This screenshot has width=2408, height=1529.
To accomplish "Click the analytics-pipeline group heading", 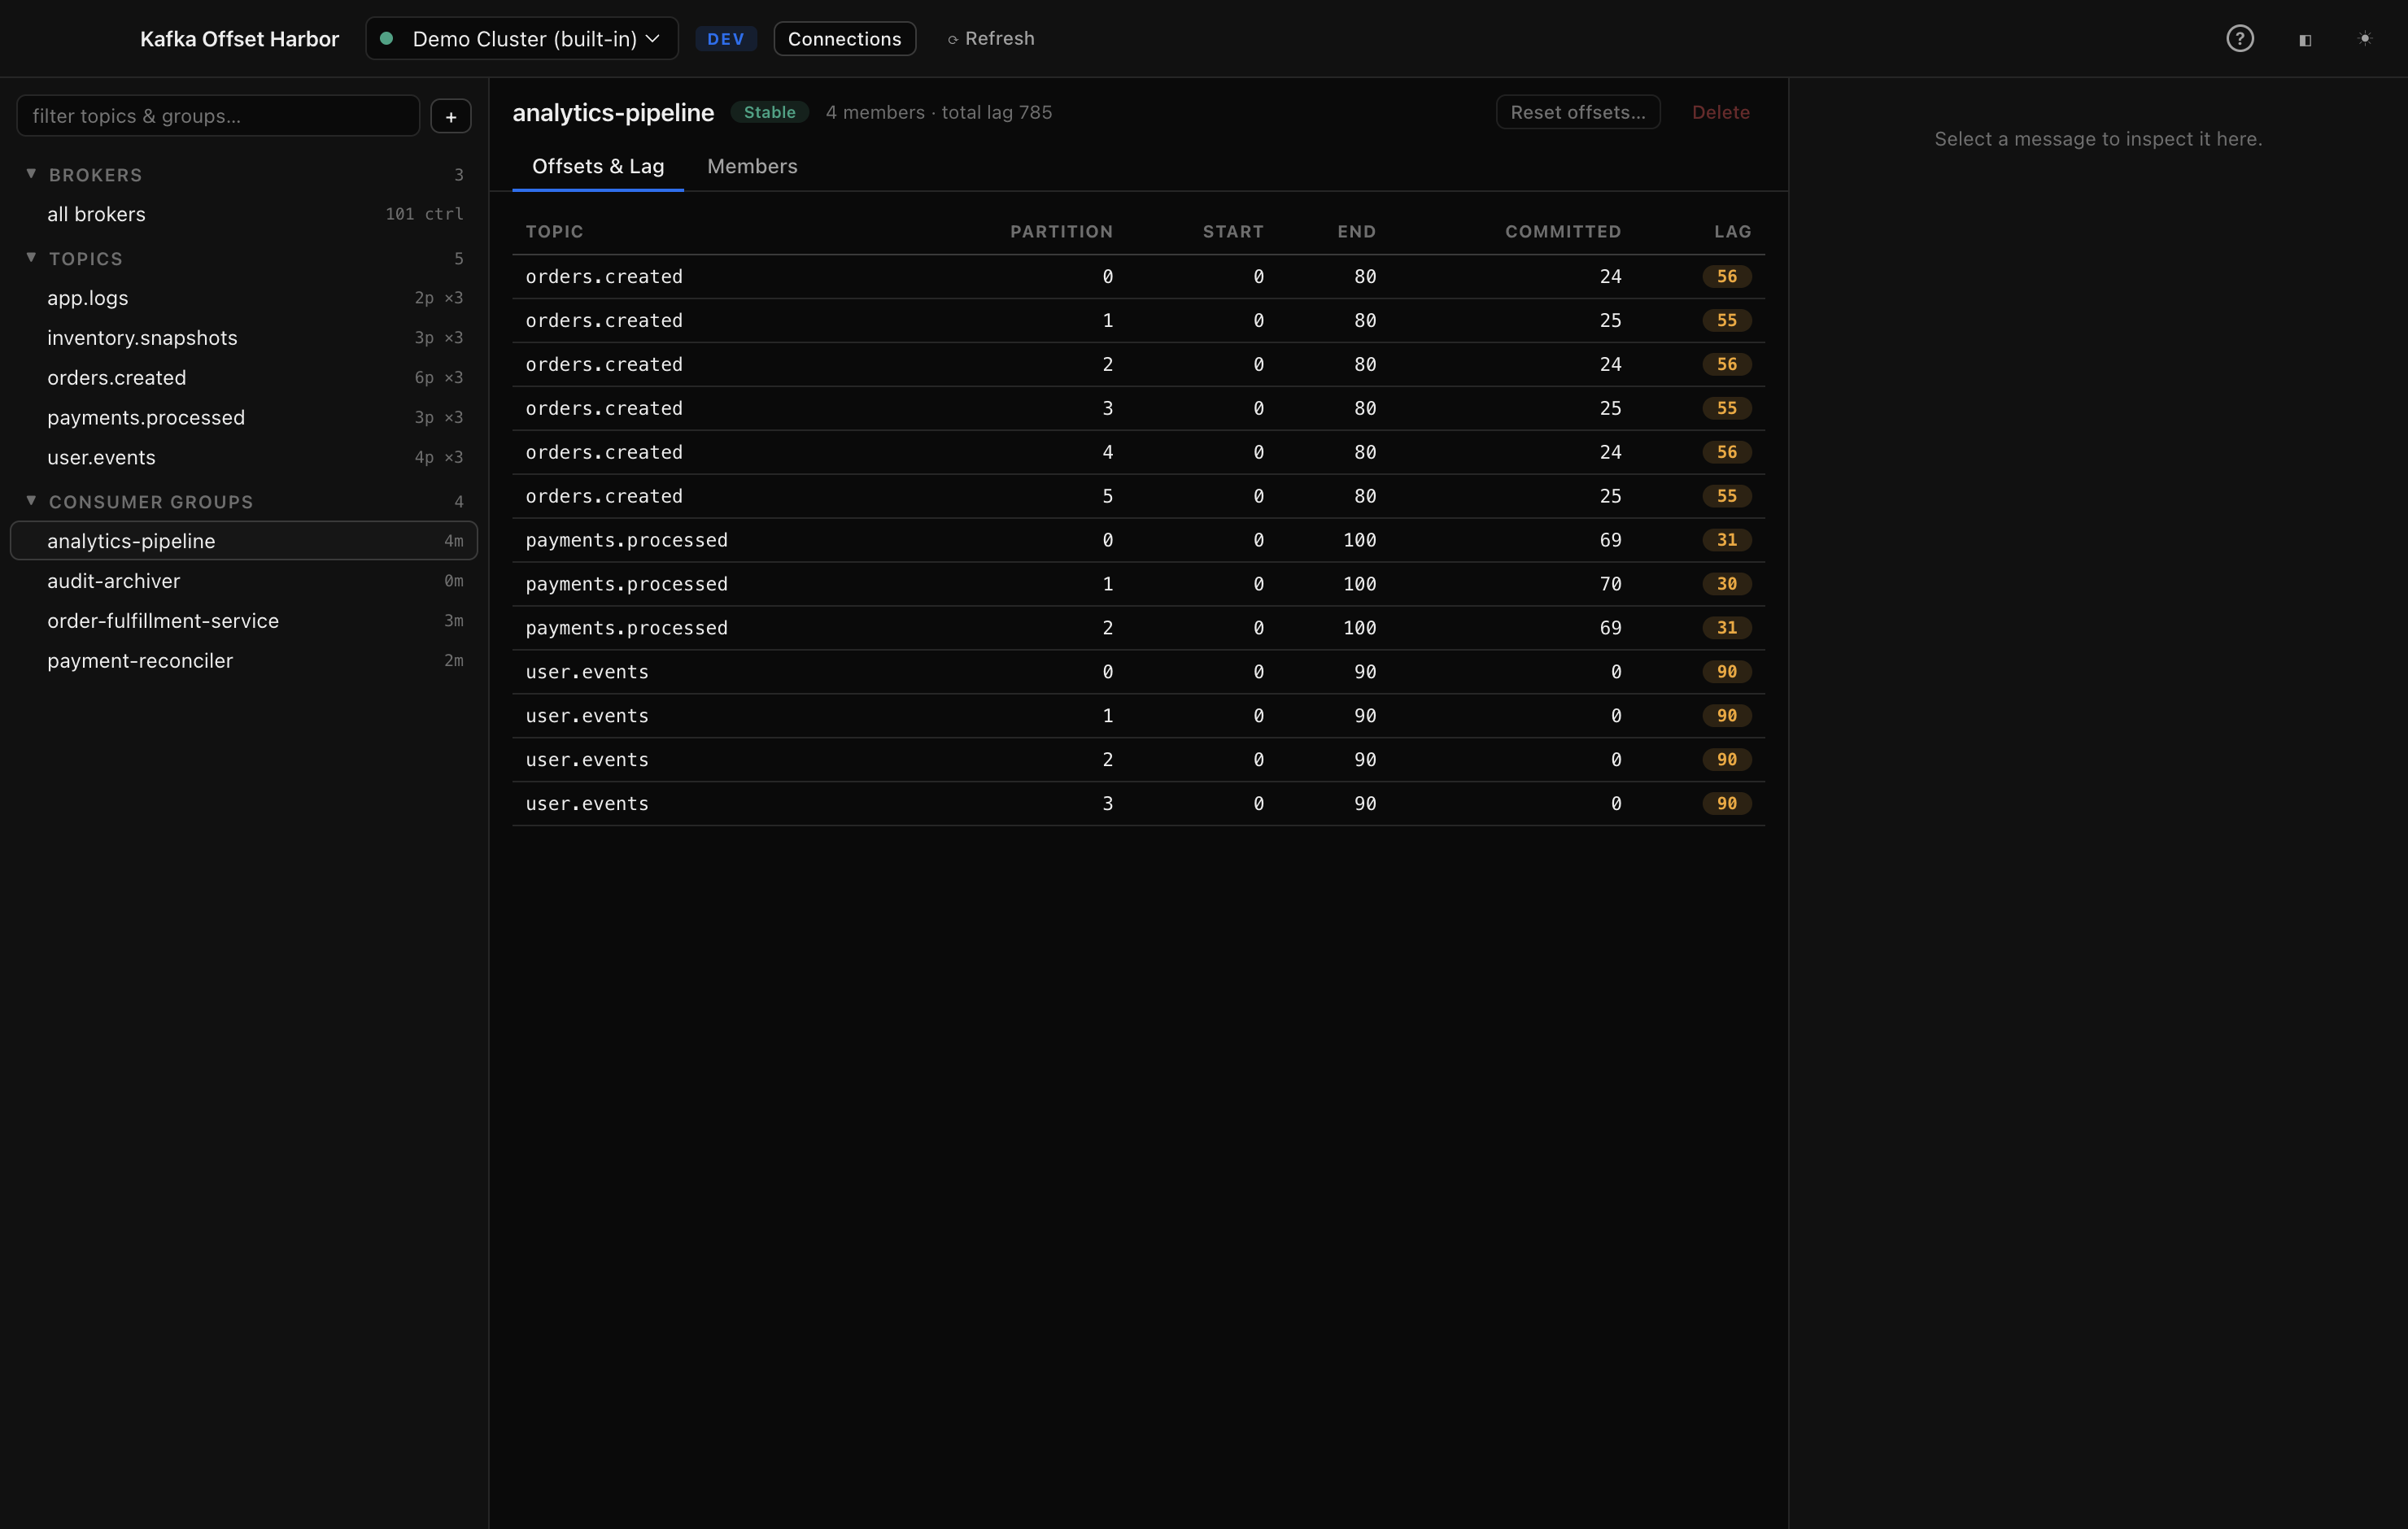I will (613, 113).
